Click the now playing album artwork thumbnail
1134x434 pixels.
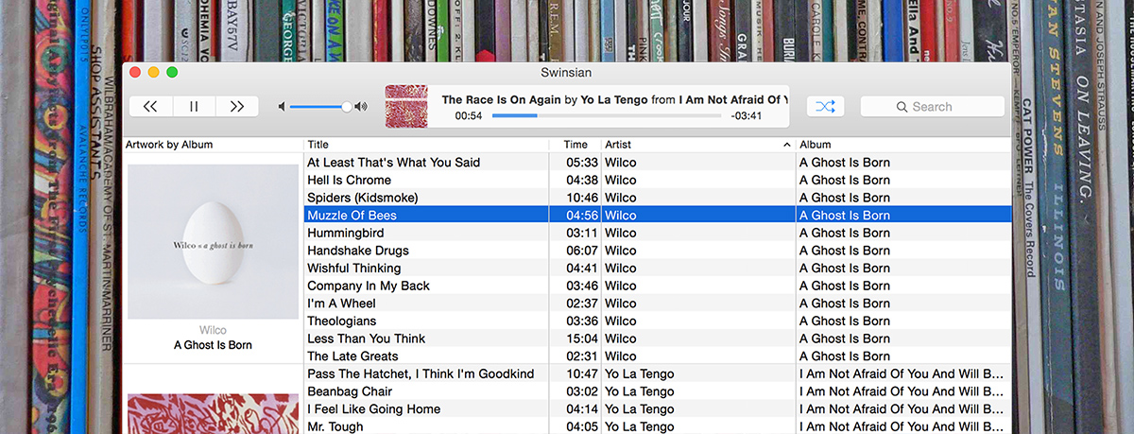coord(405,106)
